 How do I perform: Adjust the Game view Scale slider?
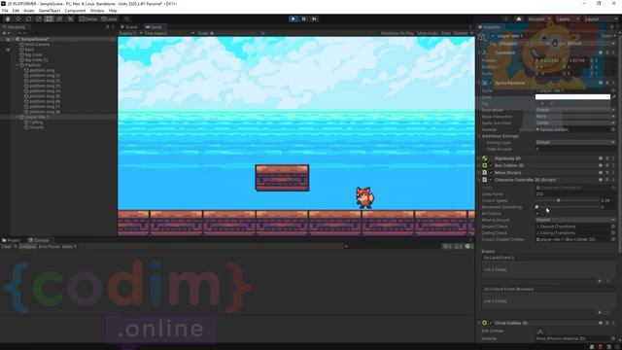pyautogui.click(x=235, y=33)
